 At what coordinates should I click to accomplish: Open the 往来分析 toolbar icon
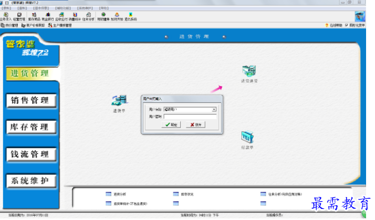[88, 16]
